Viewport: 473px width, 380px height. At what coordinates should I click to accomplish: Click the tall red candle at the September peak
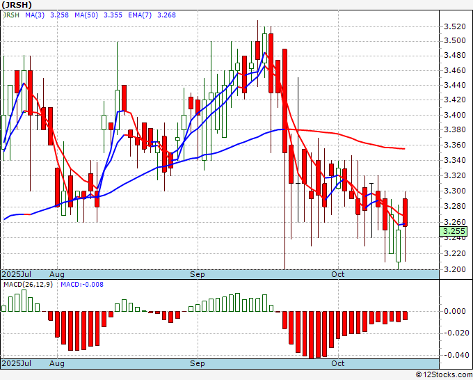click(x=271, y=63)
